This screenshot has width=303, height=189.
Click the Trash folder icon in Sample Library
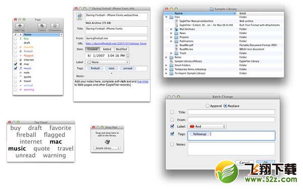(x=176, y=53)
